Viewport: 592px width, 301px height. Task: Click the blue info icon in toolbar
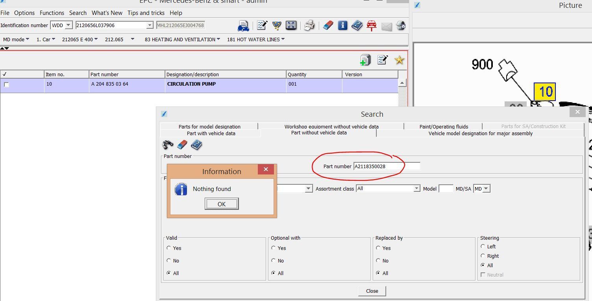tap(342, 26)
